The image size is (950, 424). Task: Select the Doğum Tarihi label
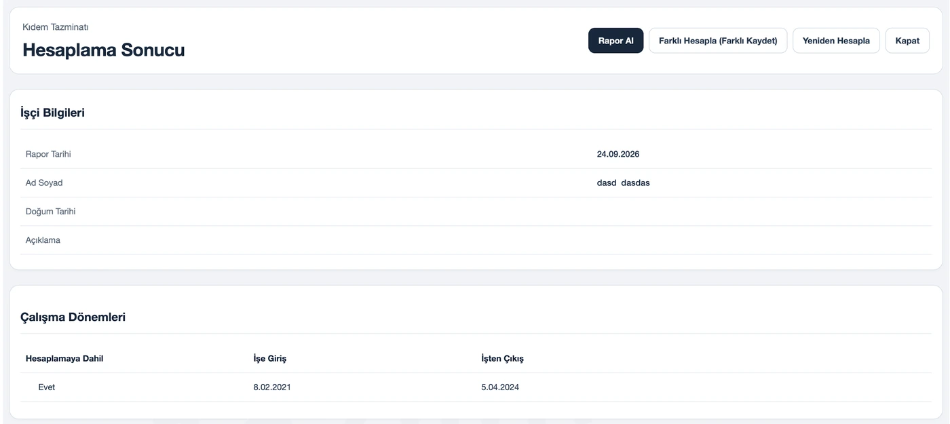tap(51, 212)
